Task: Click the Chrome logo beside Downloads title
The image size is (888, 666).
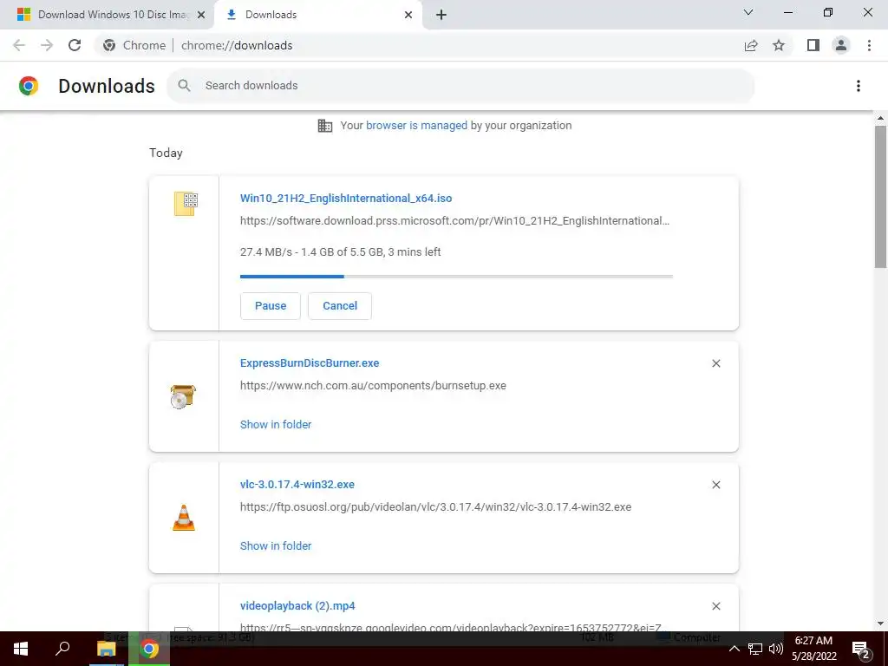Action: tap(29, 86)
